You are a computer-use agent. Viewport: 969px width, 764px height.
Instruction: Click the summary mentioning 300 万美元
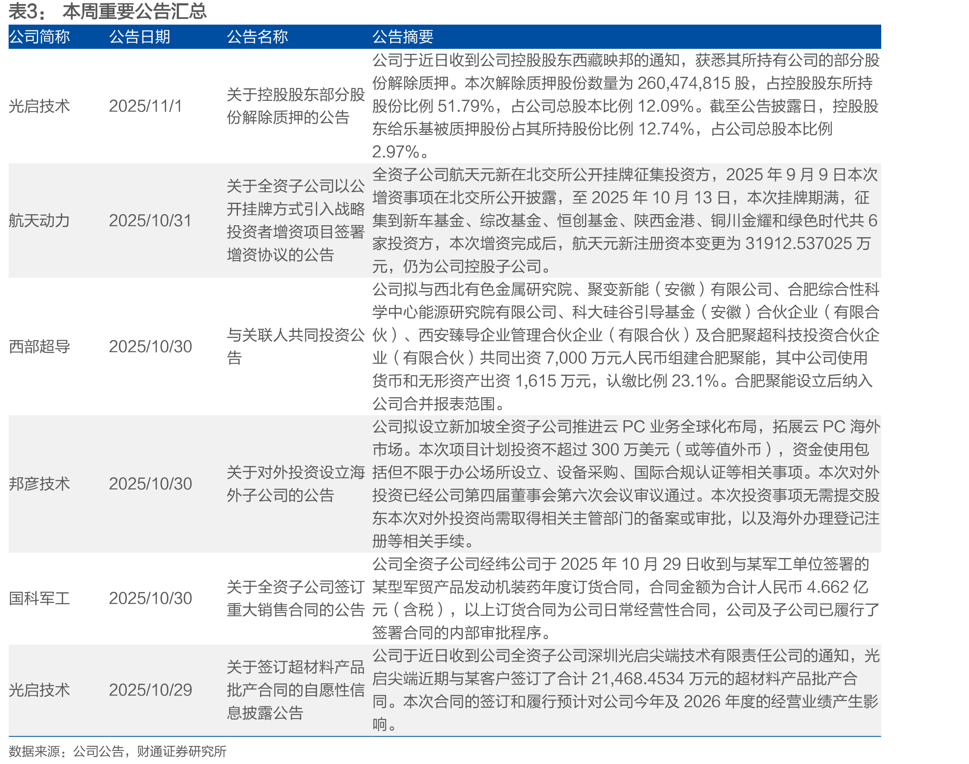pos(626,484)
